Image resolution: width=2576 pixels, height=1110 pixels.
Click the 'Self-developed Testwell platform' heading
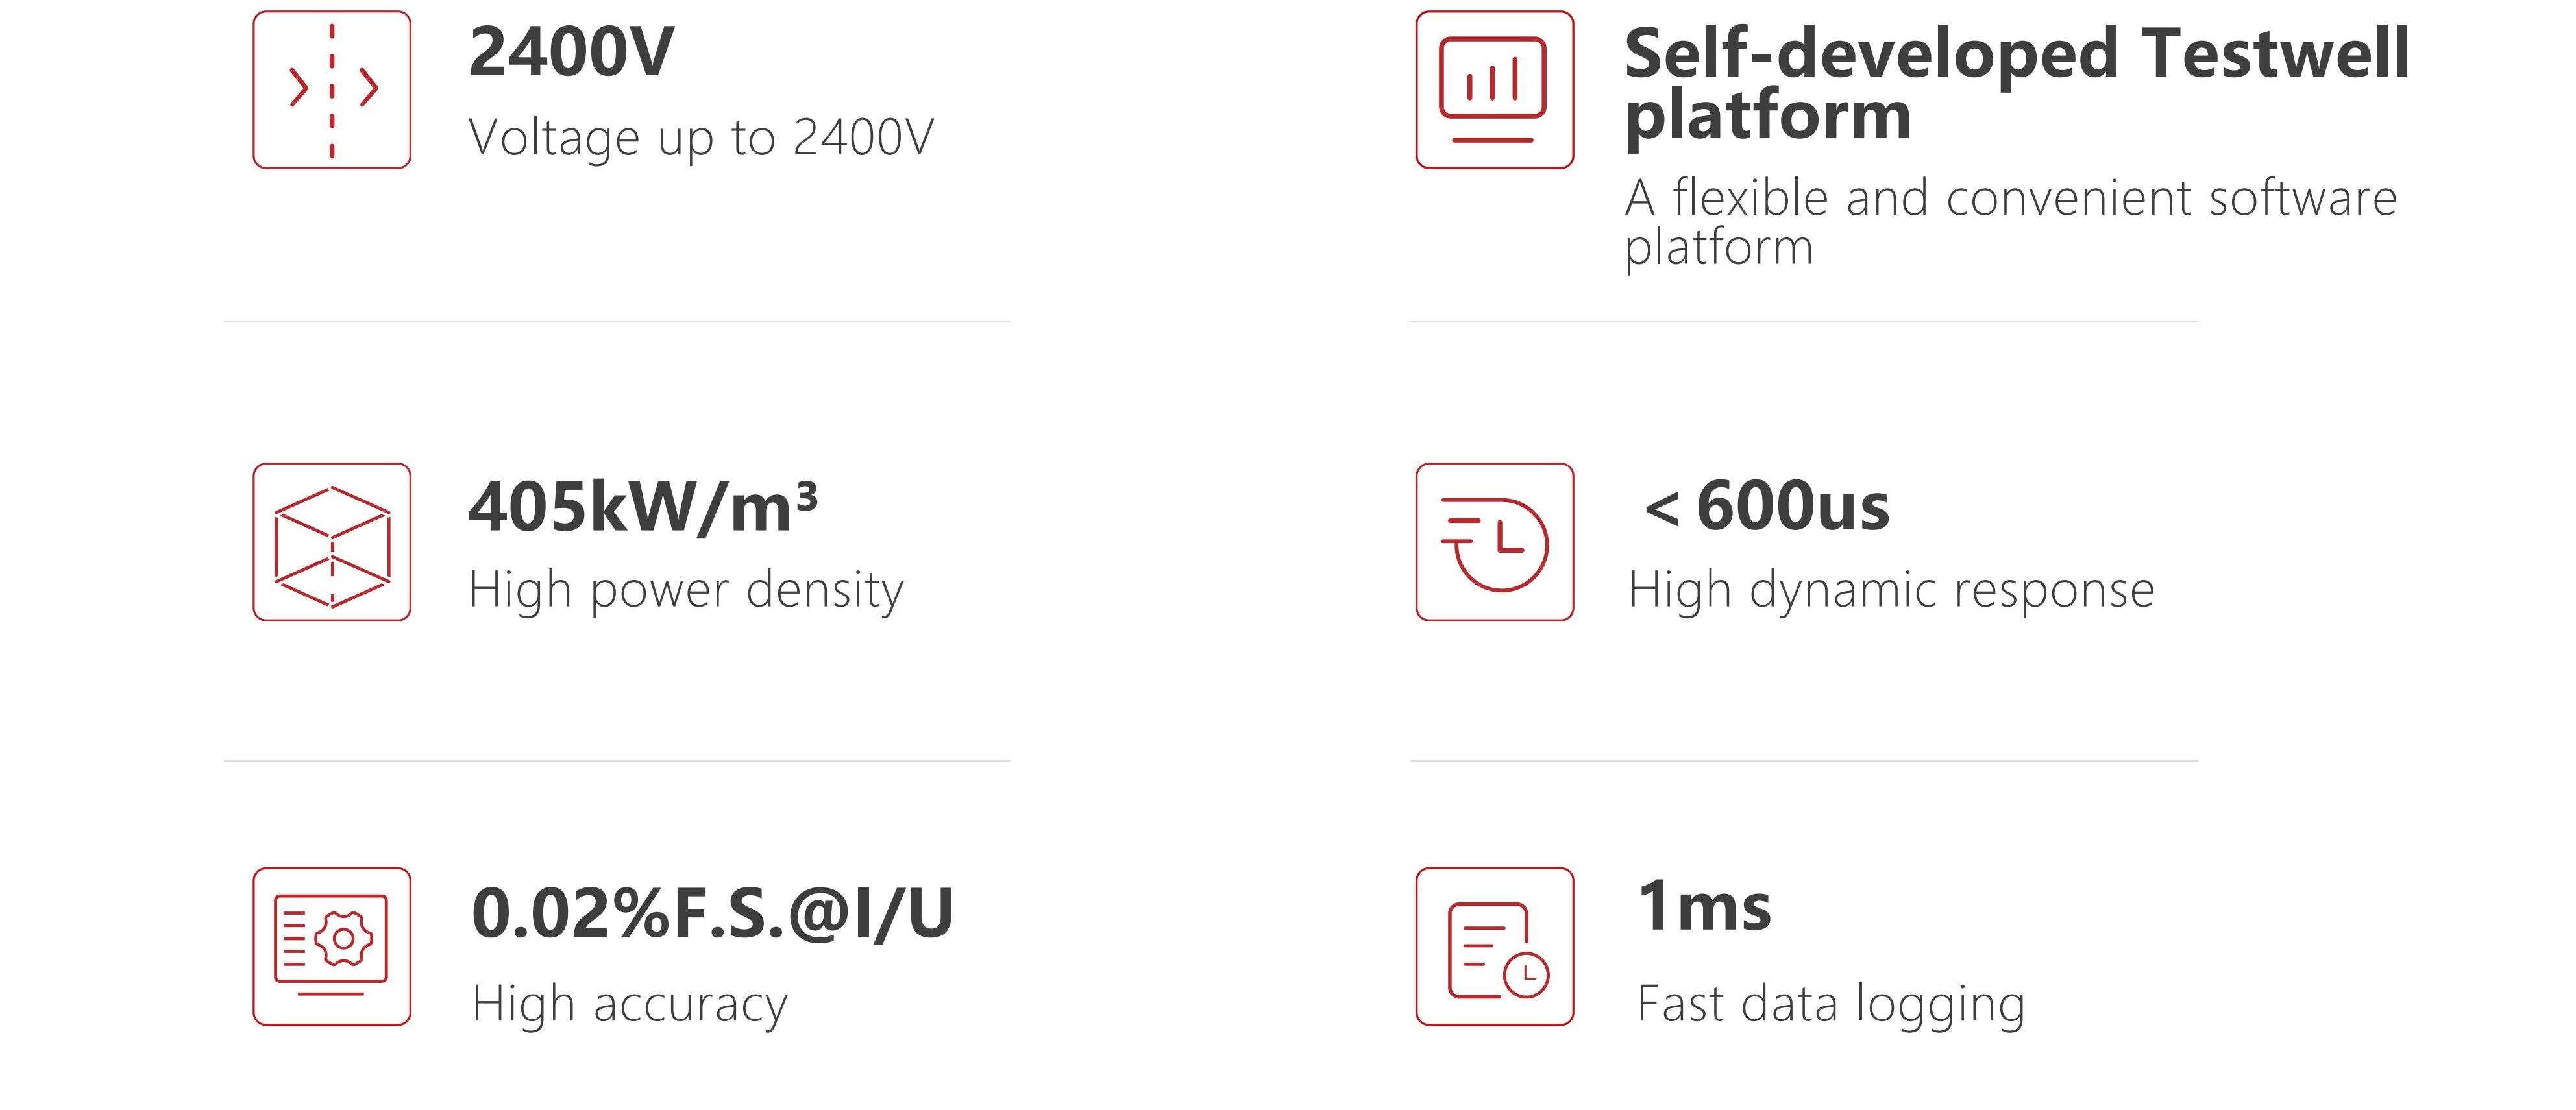click(2017, 84)
